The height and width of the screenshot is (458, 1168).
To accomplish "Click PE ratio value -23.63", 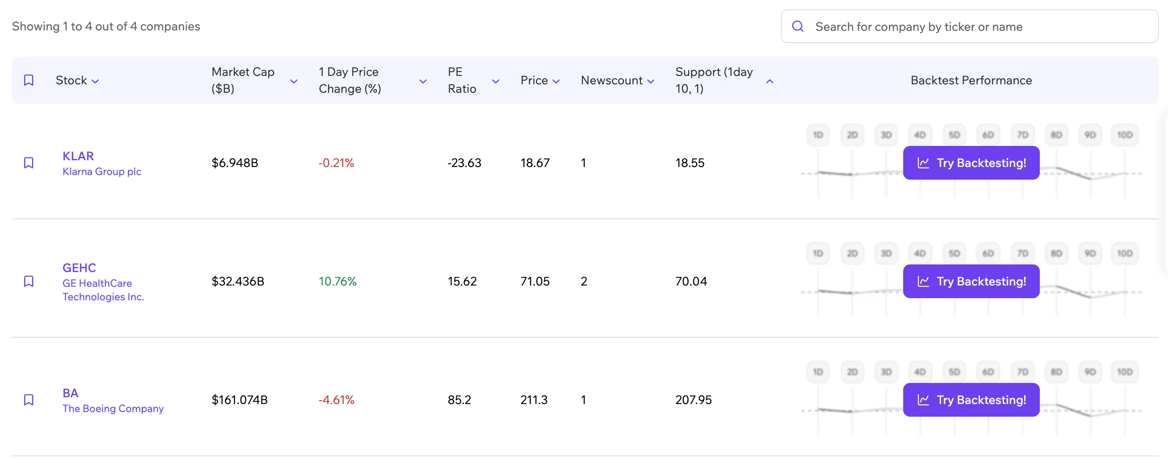I will (464, 163).
